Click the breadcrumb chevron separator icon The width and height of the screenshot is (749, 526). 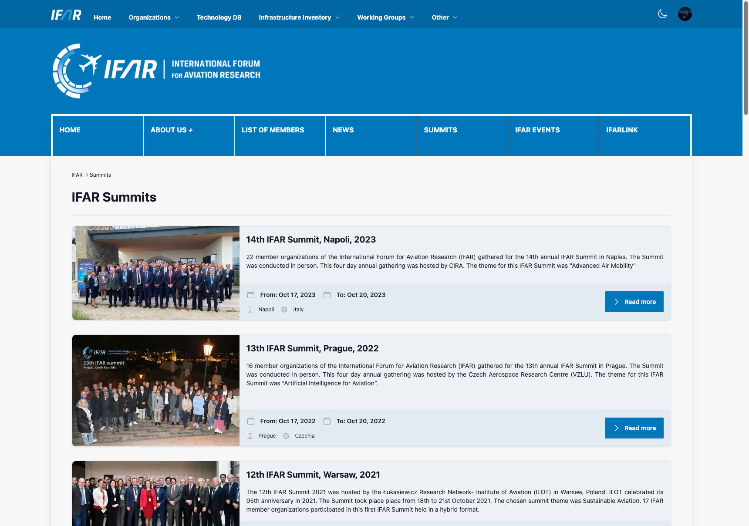tap(87, 175)
